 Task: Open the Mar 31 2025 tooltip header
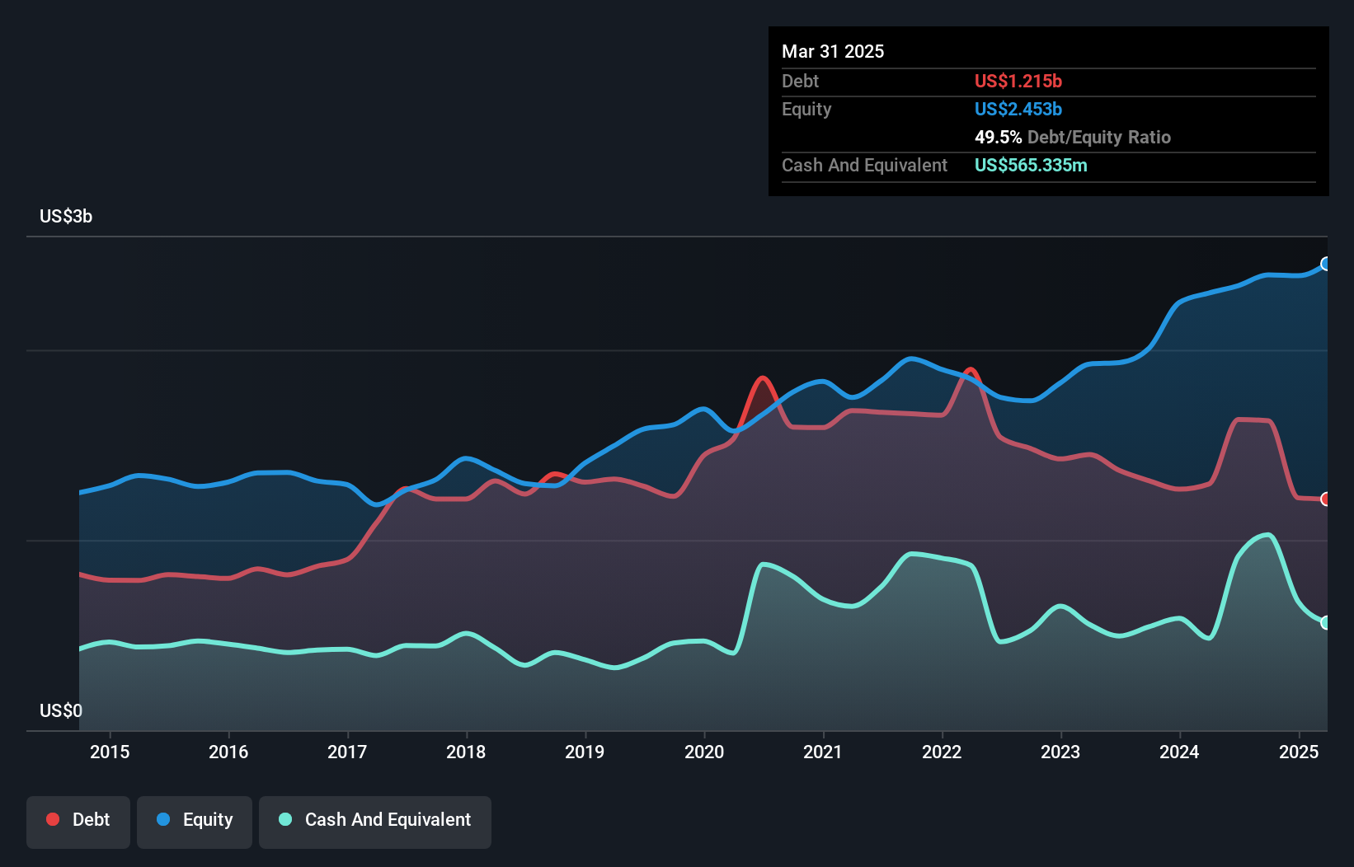point(833,51)
